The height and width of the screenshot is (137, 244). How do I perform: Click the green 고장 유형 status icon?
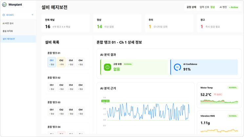coord(107,67)
